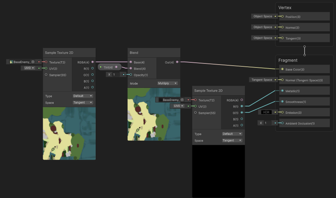
Task: Open Type dropdown on texture node feeding Metallic
Action: point(232,134)
